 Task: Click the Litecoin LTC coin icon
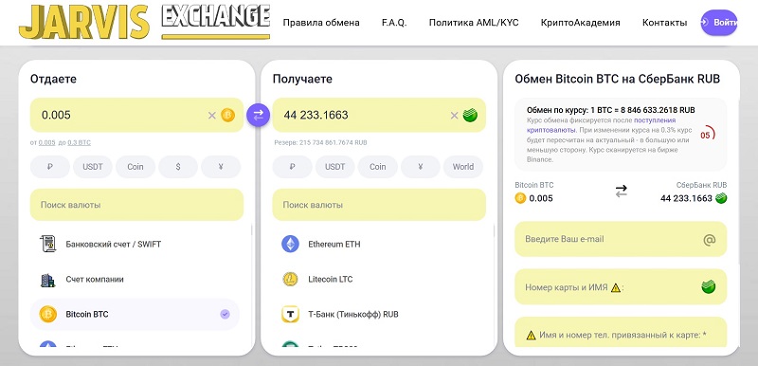(x=290, y=280)
